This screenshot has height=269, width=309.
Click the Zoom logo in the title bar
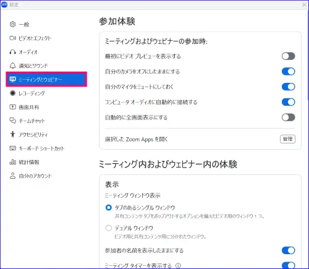click(4, 4)
